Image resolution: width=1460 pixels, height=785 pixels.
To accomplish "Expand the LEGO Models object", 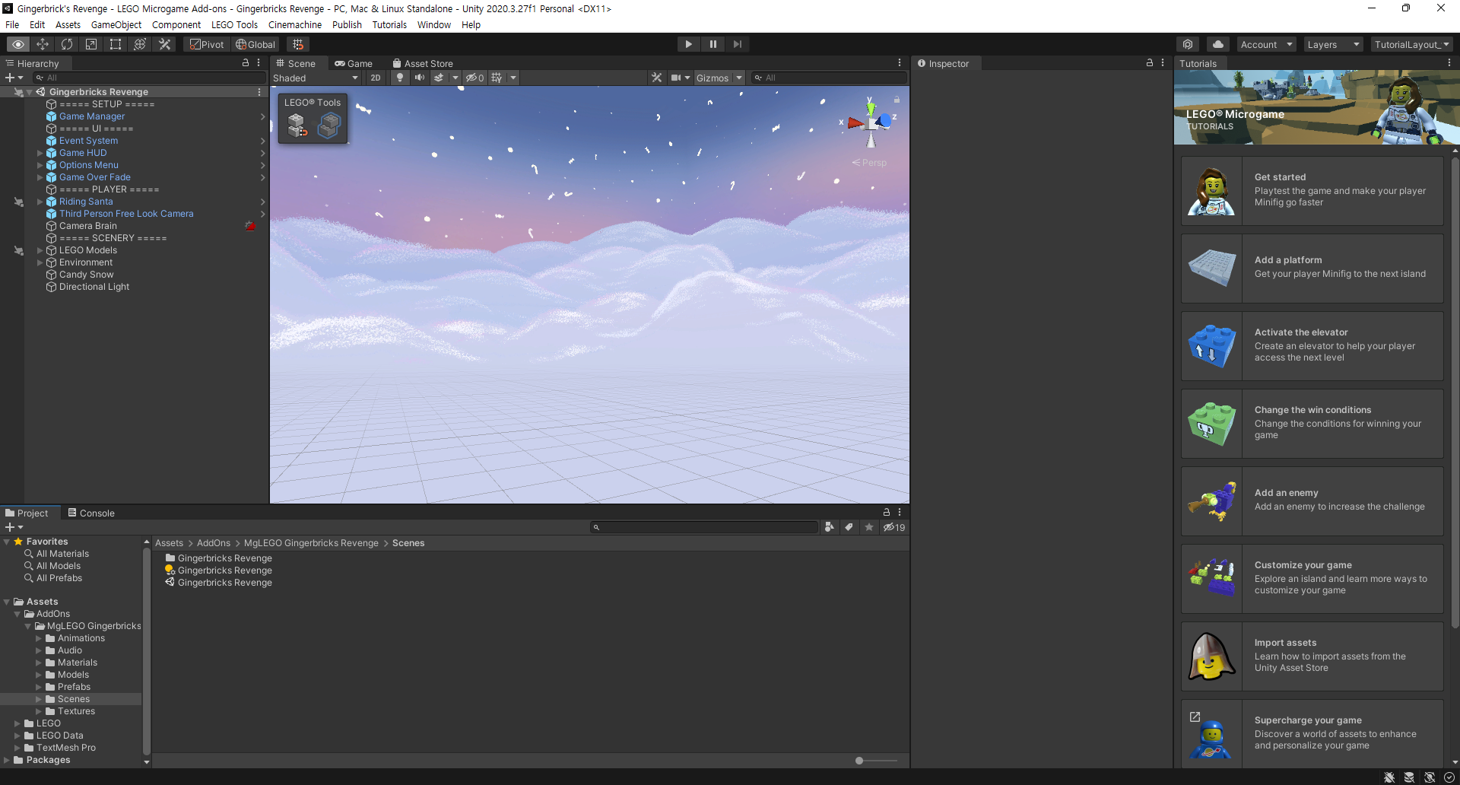I will click(40, 250).
